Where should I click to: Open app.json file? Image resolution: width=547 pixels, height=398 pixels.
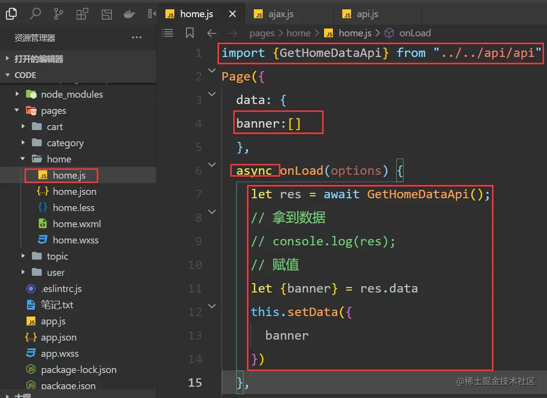(x=78, y=337)
